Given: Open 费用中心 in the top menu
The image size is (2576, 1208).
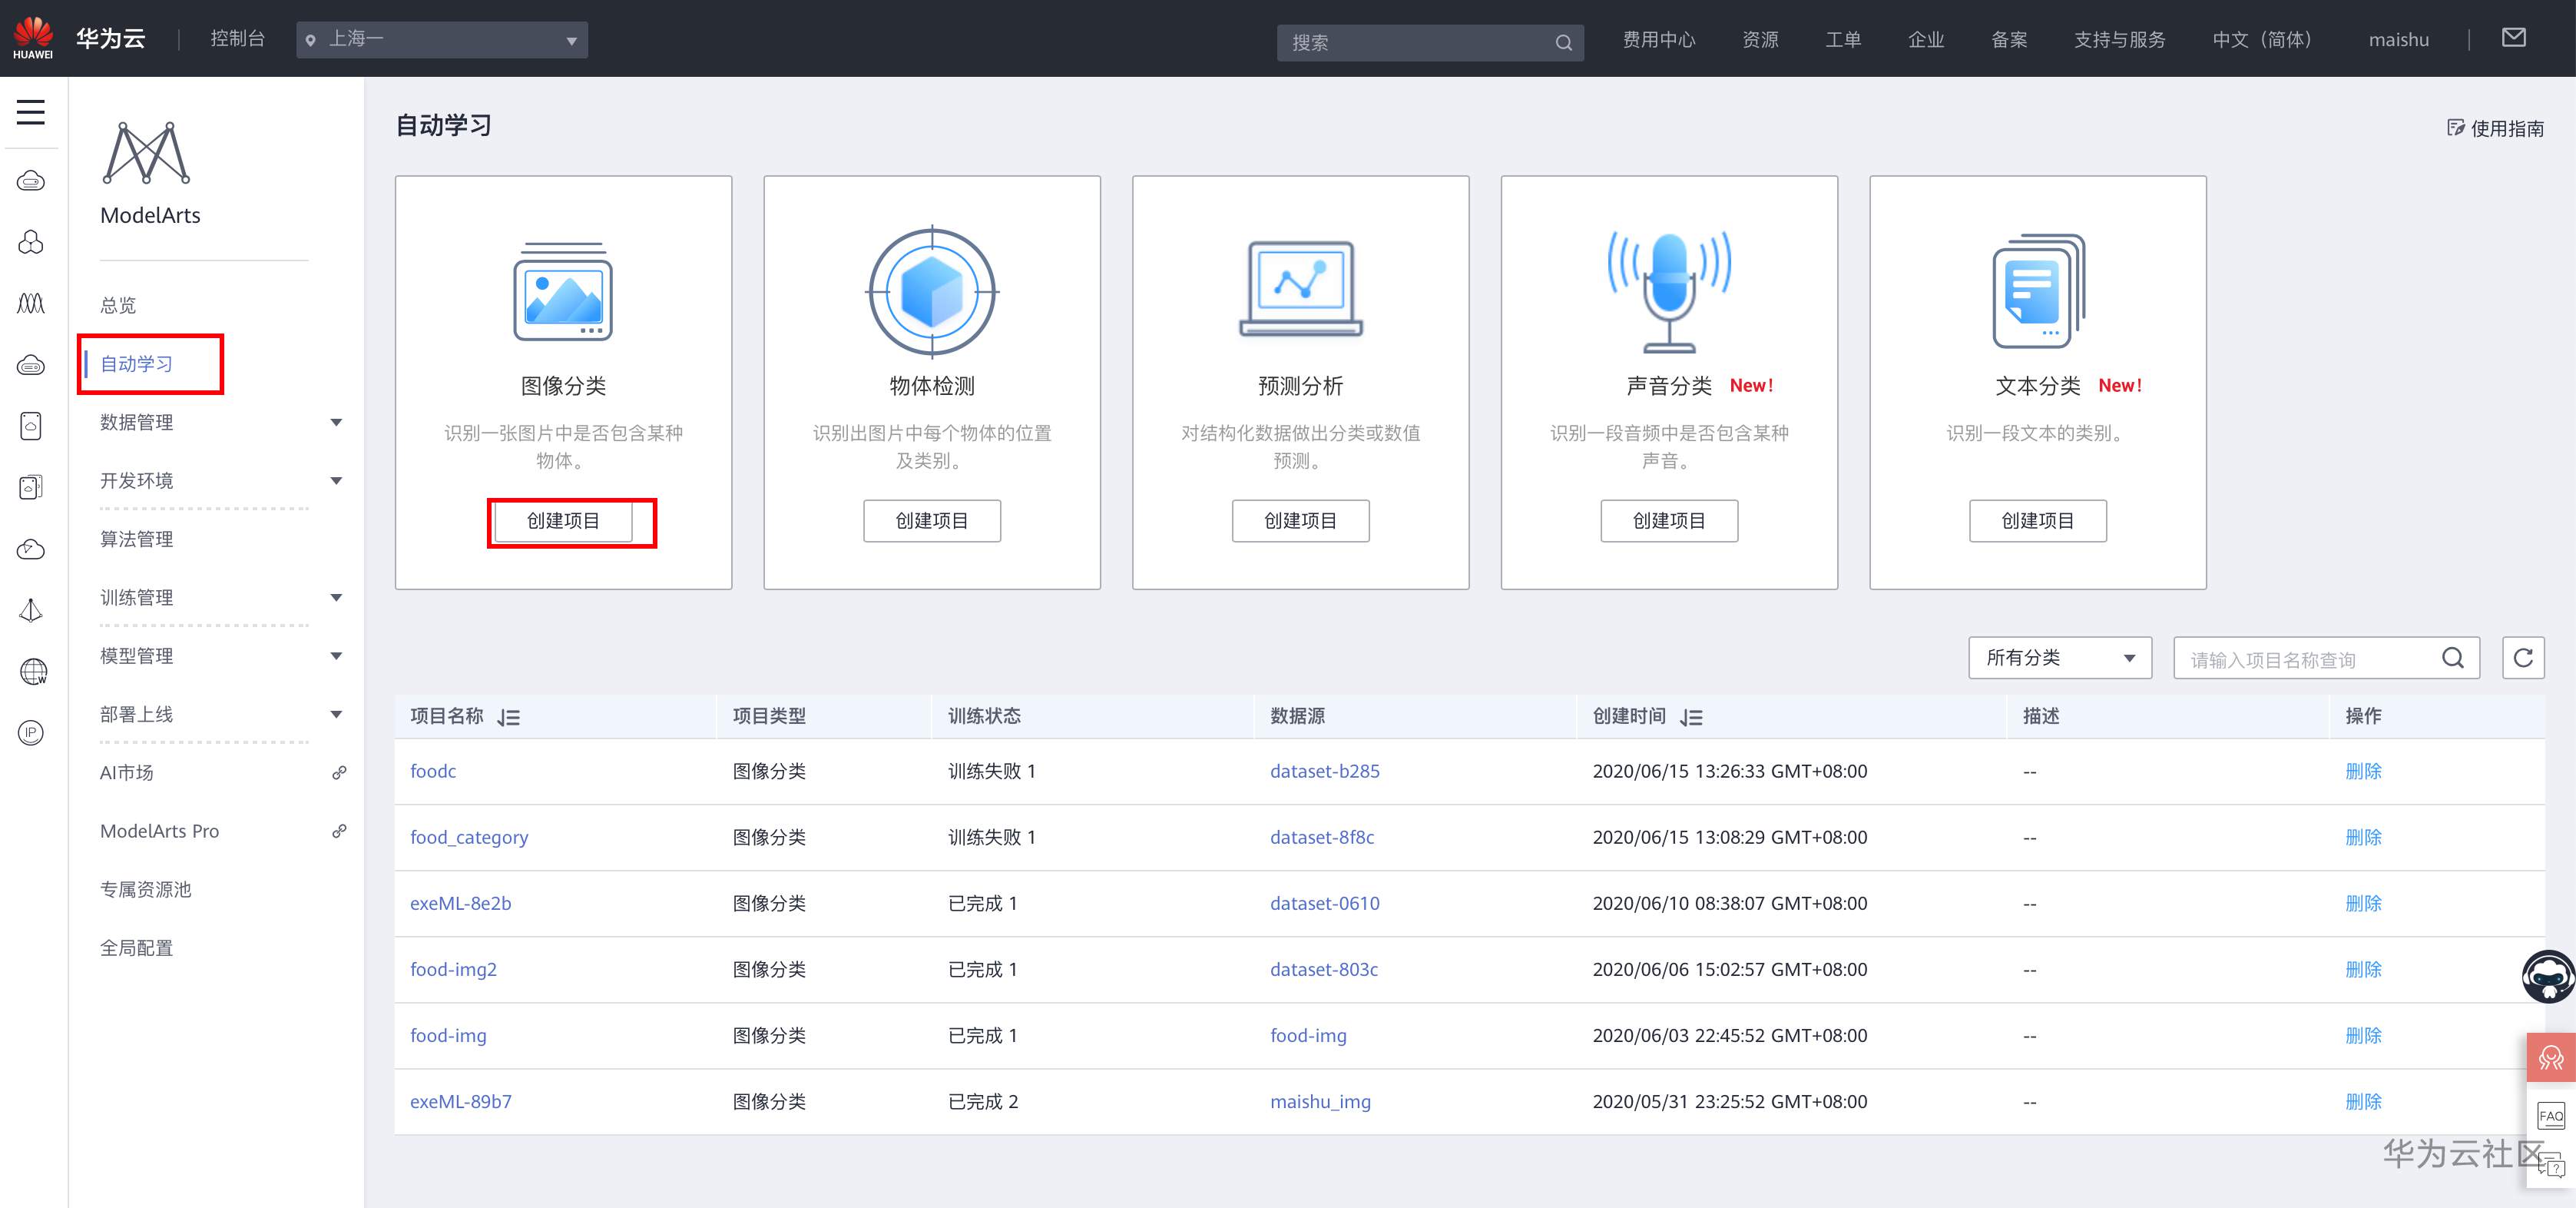Looking at the screenshot, I should [x=1658, y=40].
